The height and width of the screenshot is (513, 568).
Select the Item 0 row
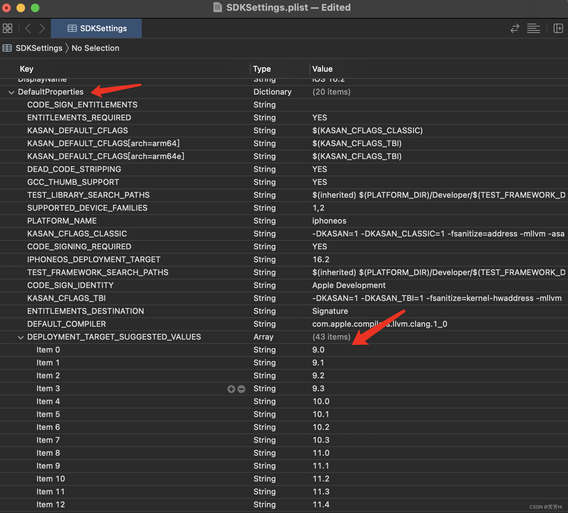click(x=284, y=350)
